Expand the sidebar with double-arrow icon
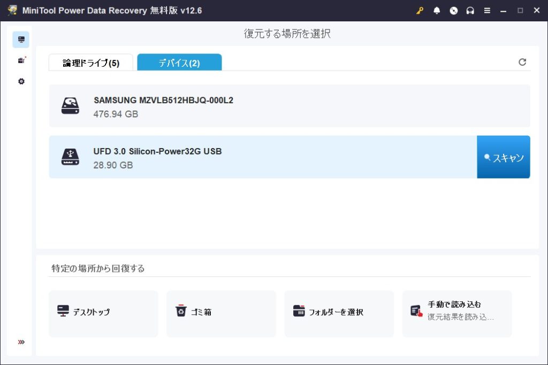 21,342
